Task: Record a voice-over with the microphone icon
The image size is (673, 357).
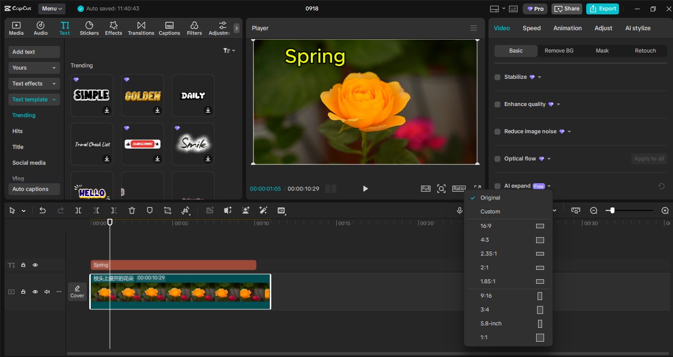Action: 459,210
